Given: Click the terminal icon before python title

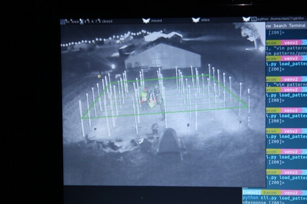Looking at the screenshot, I should click(x=254, y=19).
